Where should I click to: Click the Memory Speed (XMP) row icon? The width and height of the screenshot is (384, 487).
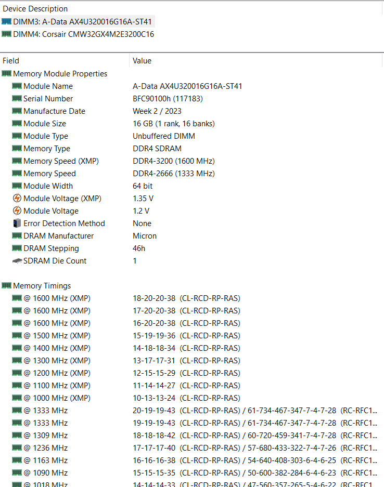pos(17,161)
